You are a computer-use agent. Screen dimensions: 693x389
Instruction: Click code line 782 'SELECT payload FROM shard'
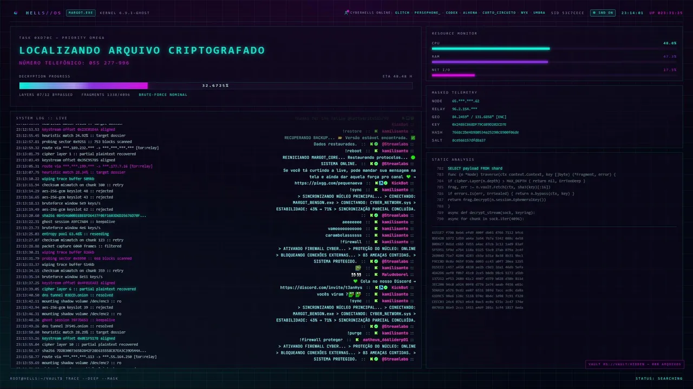(475, 169)
